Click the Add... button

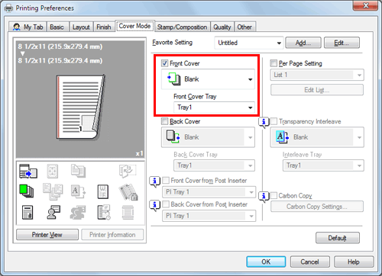(303, 43)
